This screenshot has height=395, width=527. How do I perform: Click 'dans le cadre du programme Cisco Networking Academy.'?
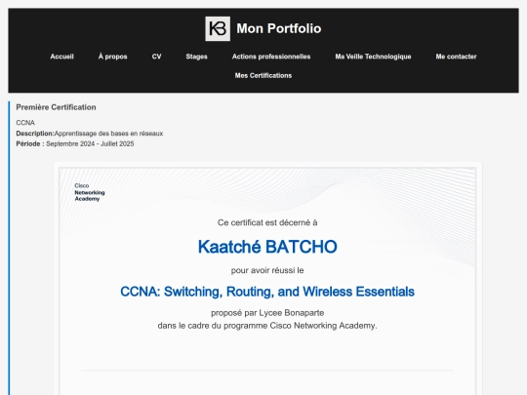pyautogui.click(x=267, y=326)
